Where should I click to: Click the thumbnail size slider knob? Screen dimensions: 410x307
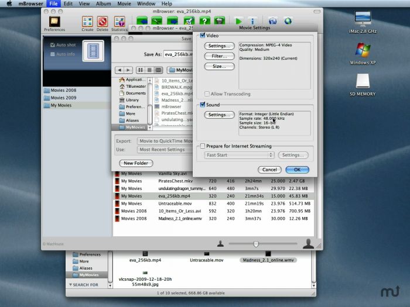click(x=256, y=244)
